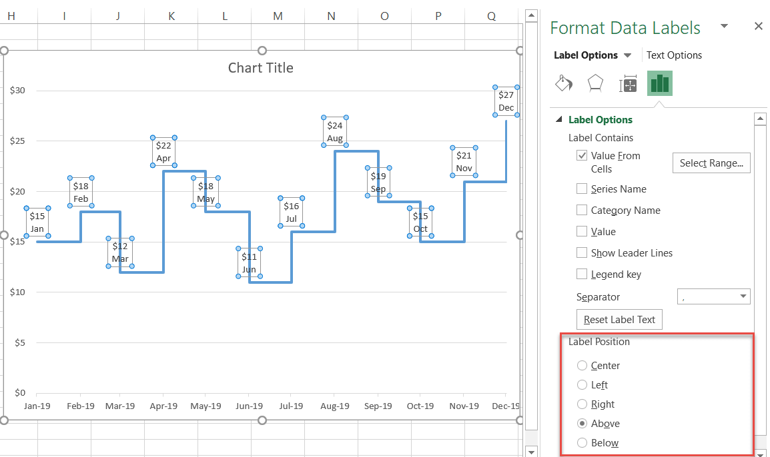The width and height of the screenshot is (770, 457).
Task: Select the Below label position
Action: (x=582, y=443)
